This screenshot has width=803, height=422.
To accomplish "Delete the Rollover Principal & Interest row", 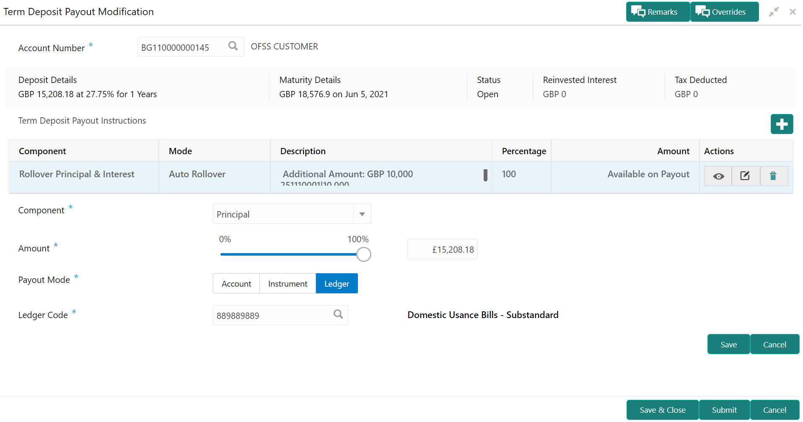I will (x=773, y=176).
